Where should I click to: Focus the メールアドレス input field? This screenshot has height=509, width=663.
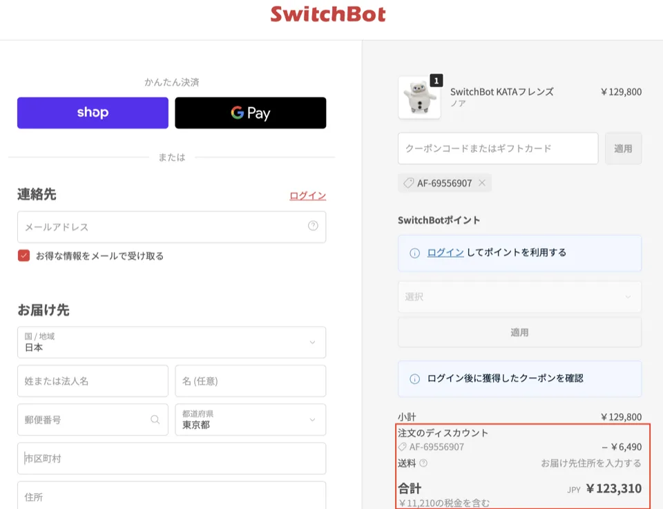172,227
